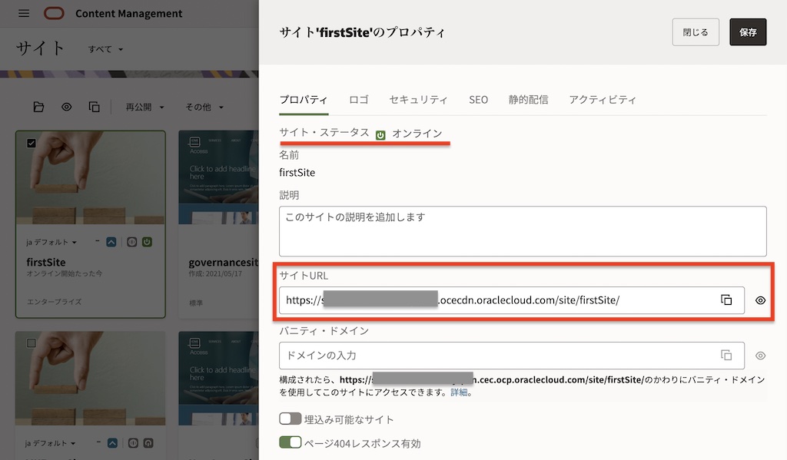
Task: Expand the すべて filter dropdown
Action: (105, 49)
